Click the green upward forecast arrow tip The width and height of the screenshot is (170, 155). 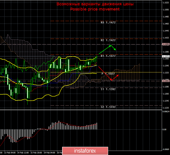click(110, 46)
